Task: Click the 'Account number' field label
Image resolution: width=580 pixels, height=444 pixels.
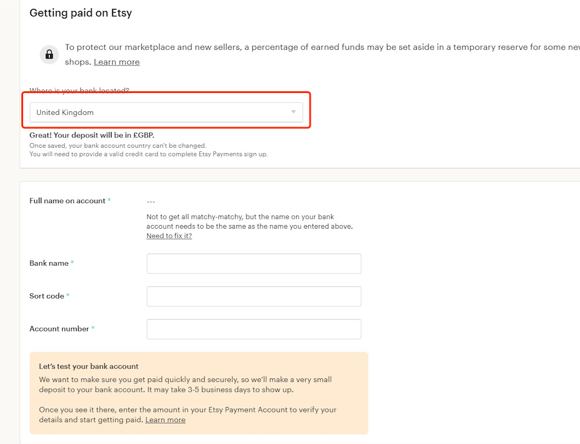Action: click(x=60, y=329)
